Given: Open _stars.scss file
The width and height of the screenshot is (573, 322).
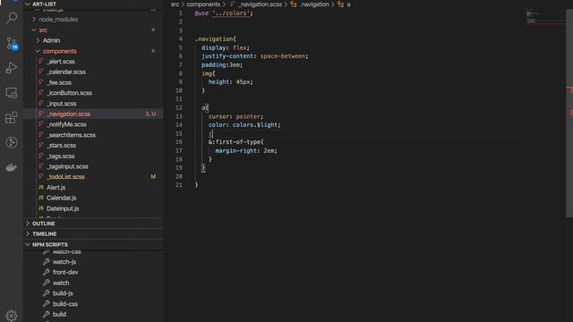Looking at the screenshot, I should pyautogui.click(x=62, y=145).
